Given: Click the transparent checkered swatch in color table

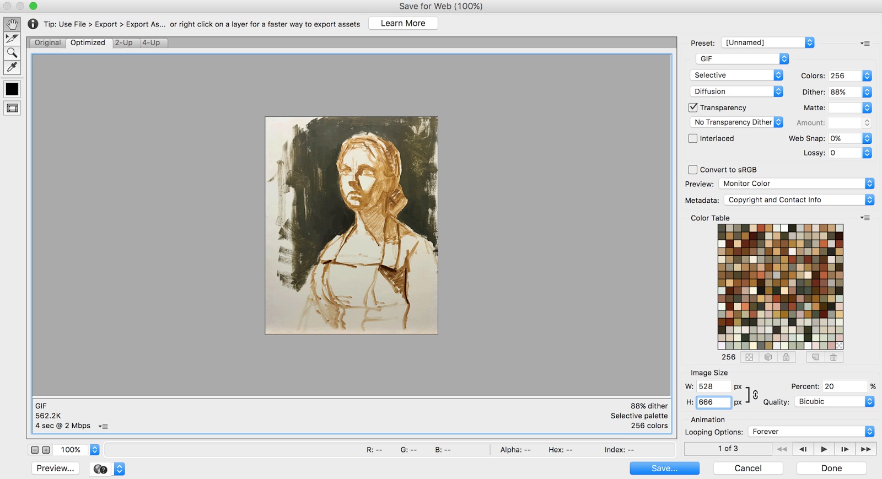Looking at the screenshot, I should pos(839,346).
